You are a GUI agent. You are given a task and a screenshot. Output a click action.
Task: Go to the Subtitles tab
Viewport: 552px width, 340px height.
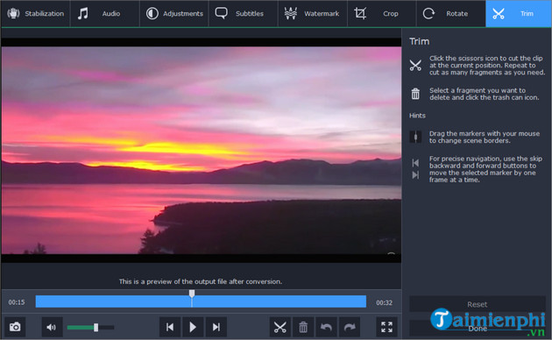[243, 13]
